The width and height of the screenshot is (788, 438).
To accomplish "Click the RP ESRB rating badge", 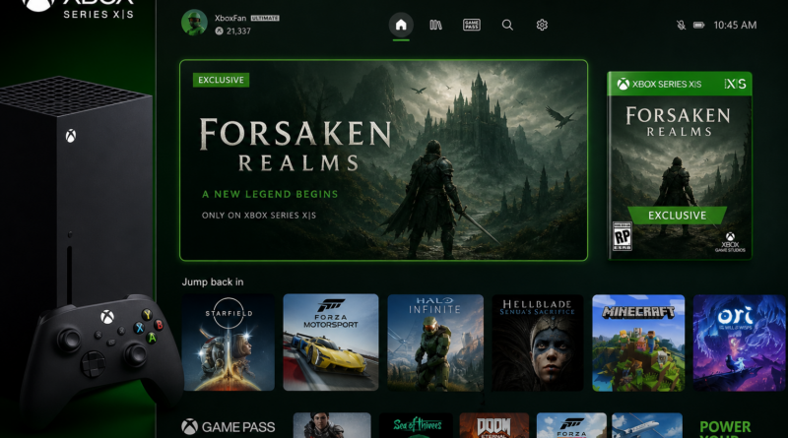I will click(622, 236).
